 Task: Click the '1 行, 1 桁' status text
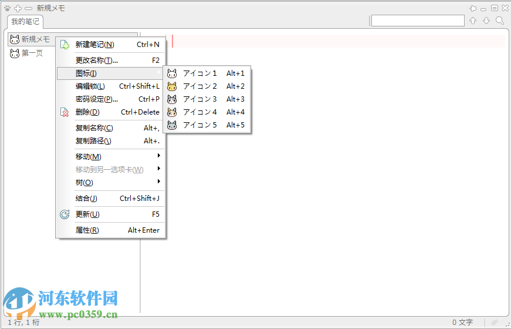point(23,323)
